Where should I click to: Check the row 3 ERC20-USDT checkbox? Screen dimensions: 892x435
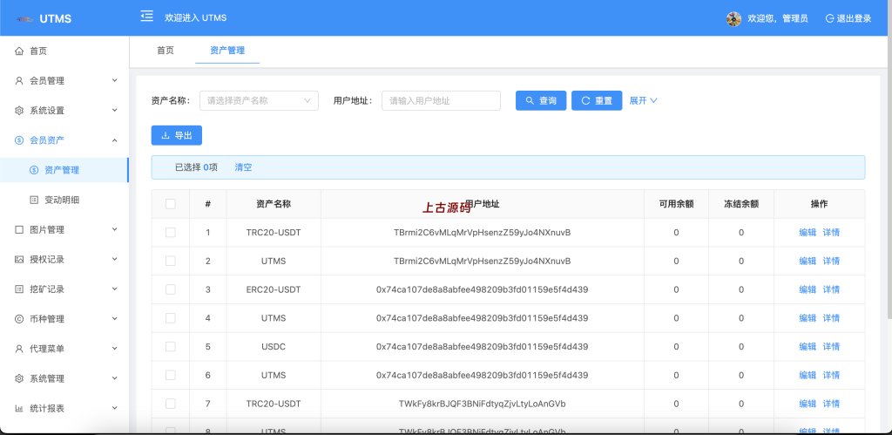(x=170, y=289)
